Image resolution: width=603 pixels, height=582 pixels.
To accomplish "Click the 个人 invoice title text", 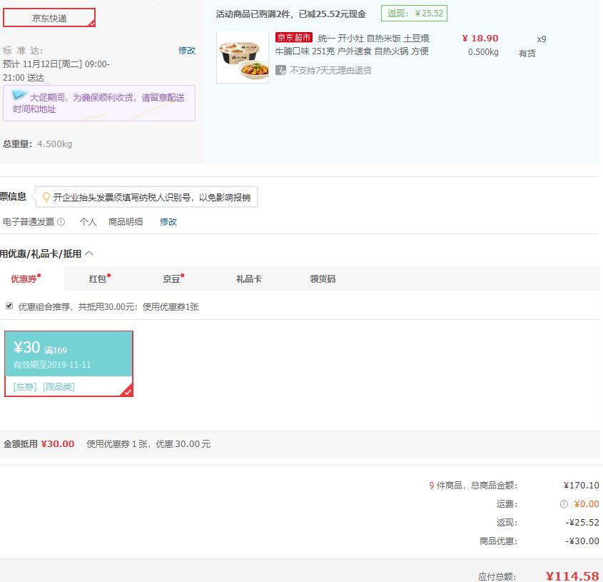I will point(88,221).
